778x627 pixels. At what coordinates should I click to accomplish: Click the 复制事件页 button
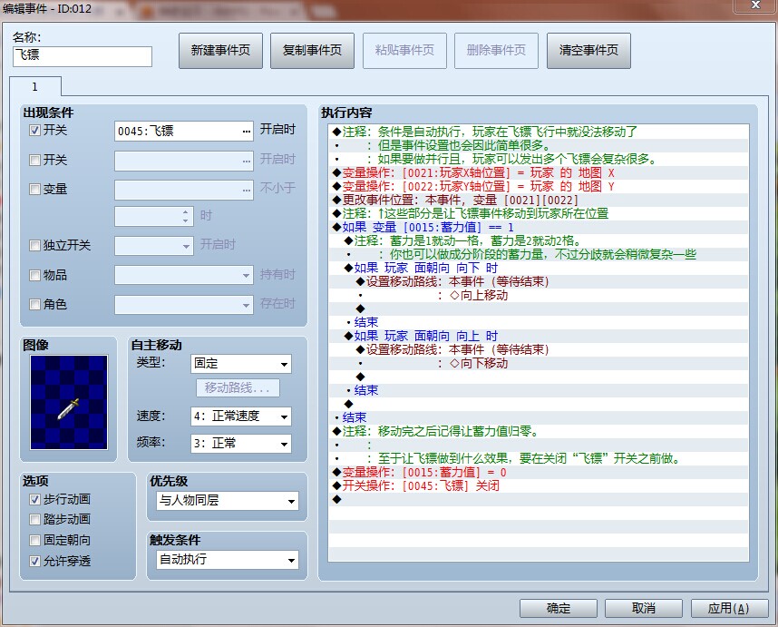point(312,51)
